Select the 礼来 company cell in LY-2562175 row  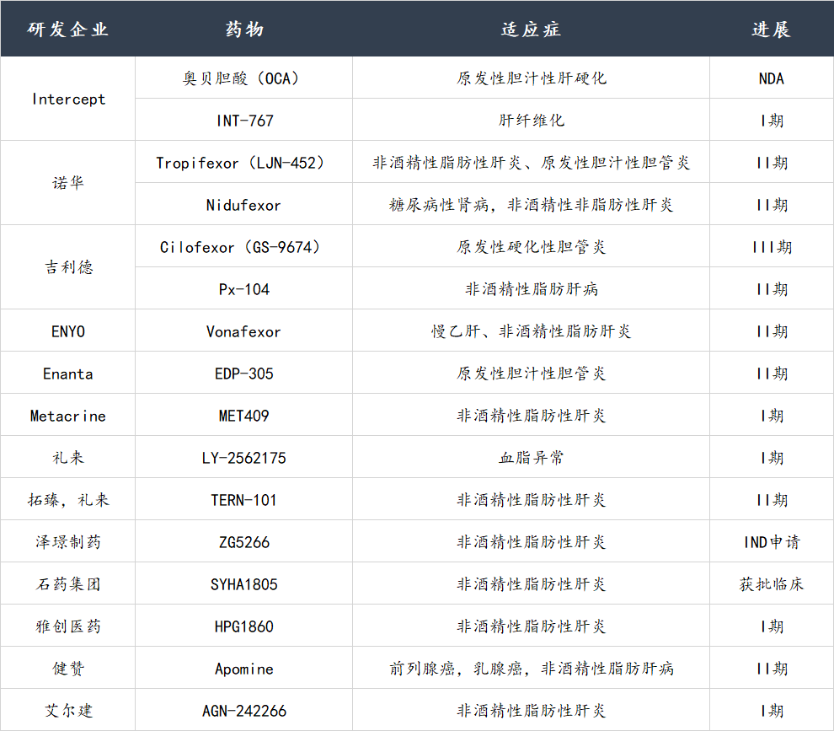point(67,457)
